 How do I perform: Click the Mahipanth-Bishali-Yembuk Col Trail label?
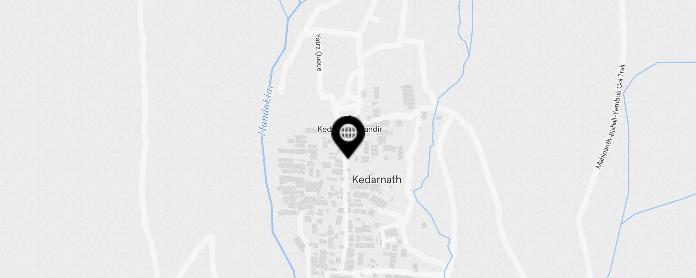pos(610,117)
